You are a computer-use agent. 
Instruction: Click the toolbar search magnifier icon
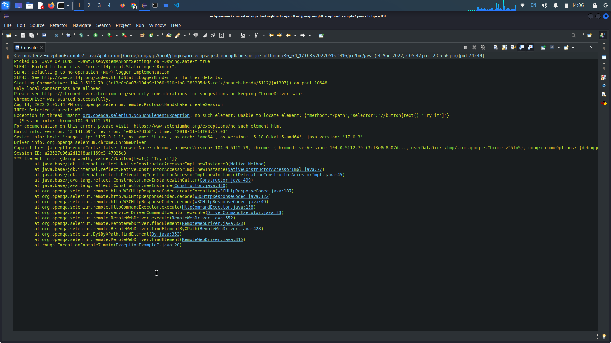(x=573, y=35)
